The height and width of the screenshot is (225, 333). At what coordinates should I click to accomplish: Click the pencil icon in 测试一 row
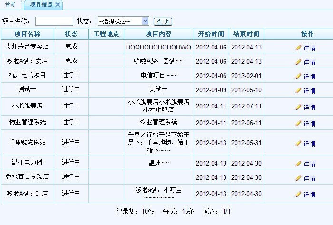click(298, 90)
